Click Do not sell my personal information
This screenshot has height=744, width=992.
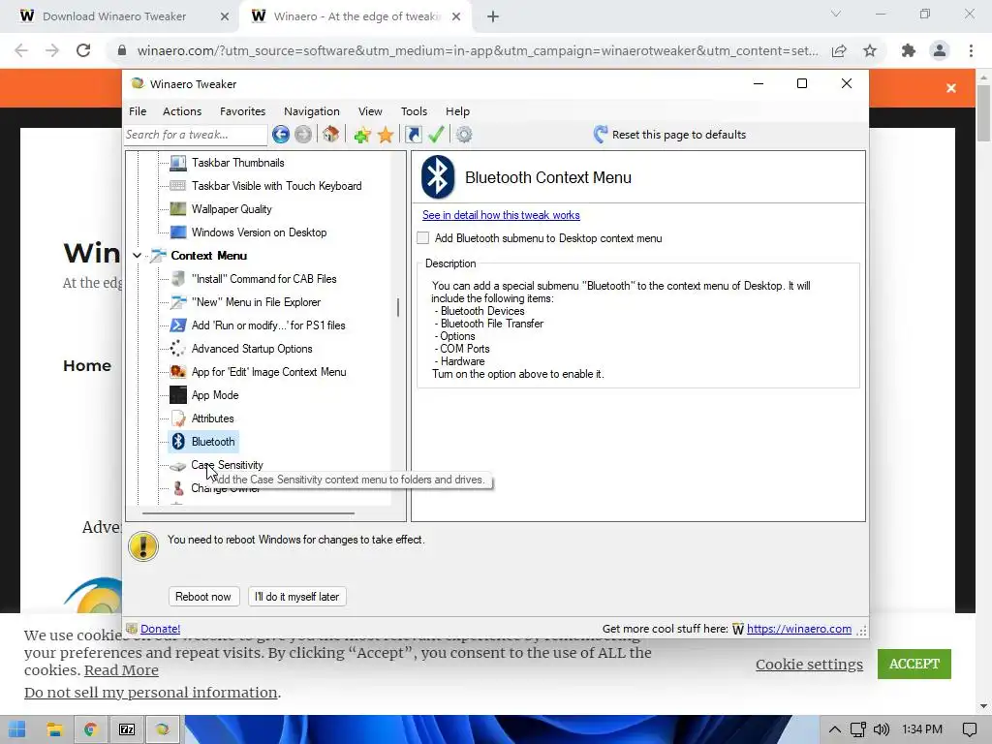150,692
